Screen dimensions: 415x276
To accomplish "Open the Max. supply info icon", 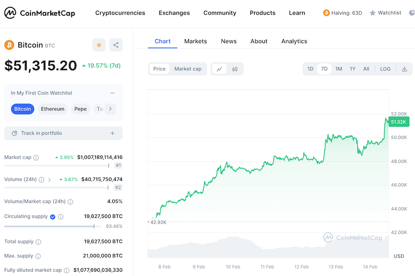I will click(38, 256).
